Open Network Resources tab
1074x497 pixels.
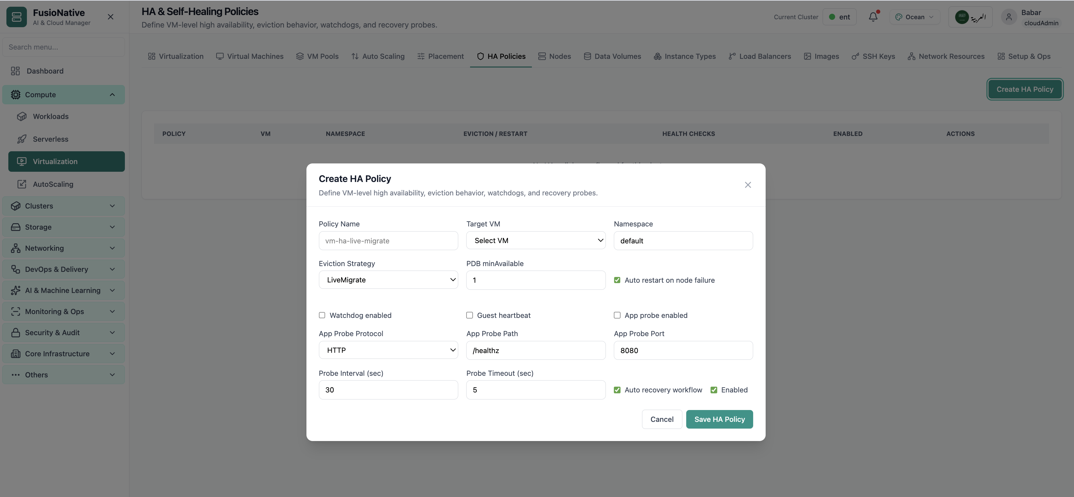tap(946, 56)
